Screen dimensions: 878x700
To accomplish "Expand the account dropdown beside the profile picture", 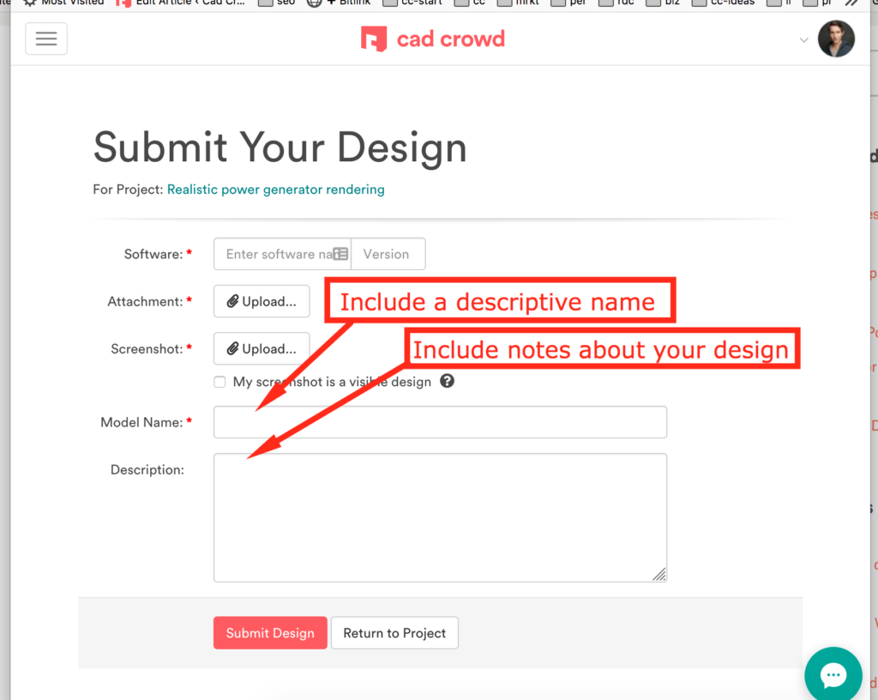I will (803, 39).
